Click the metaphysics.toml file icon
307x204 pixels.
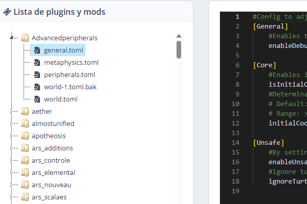(x=37, y=62)
